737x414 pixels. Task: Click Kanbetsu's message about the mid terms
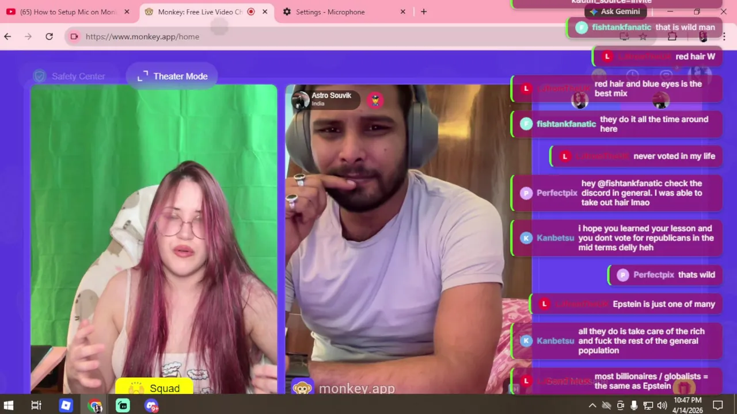[x=617, y=238]
